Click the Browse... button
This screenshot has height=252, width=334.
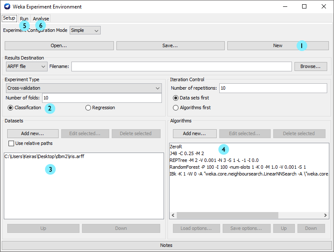click(x=311, y=67)
